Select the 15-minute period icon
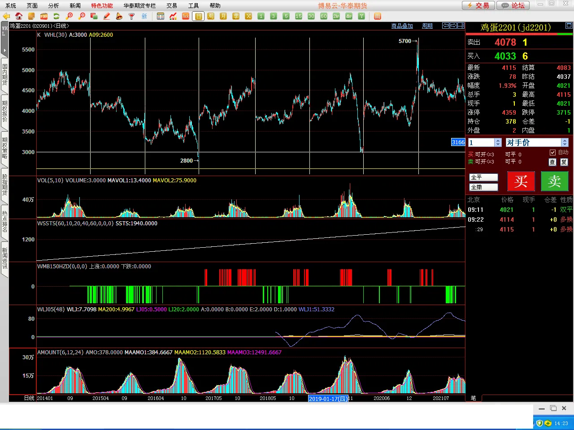The height and width of the screenshot is (430, 574). tap(299, 16)
